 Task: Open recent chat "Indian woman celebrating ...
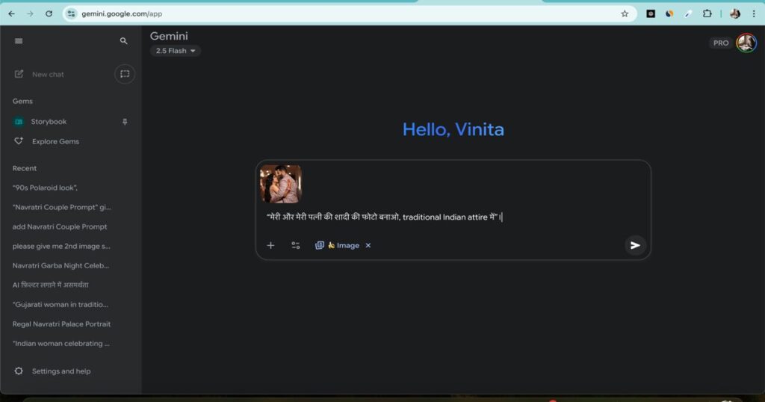[x=61, y=344]
